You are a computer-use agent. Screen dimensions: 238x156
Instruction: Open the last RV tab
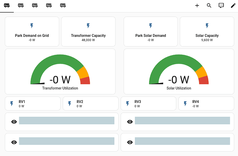point(63,6)
